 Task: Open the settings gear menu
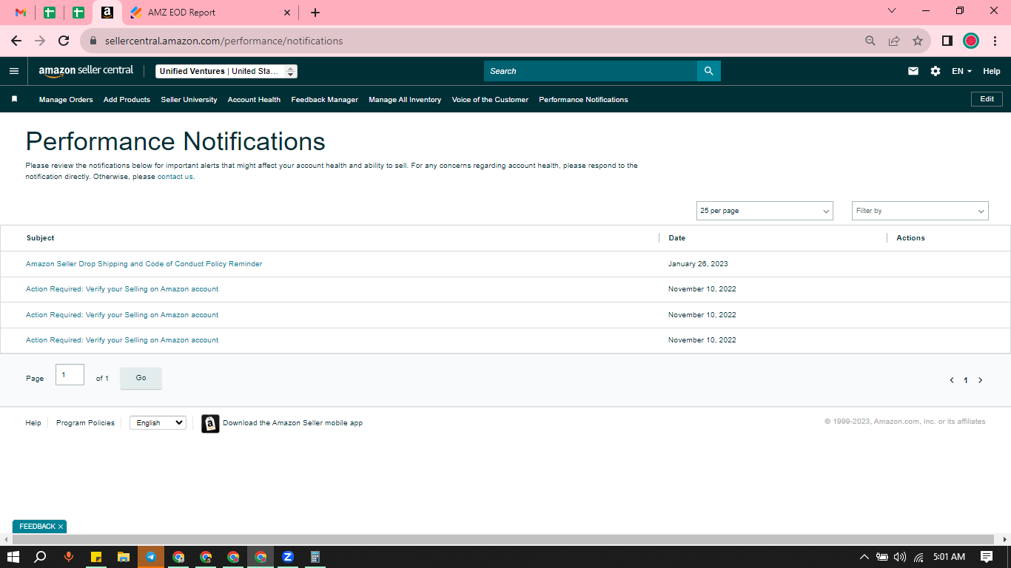click(936, 71)
